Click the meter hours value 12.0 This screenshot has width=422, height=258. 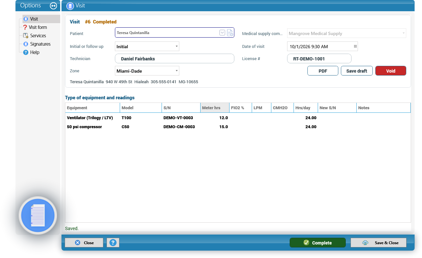pos(224,118)
